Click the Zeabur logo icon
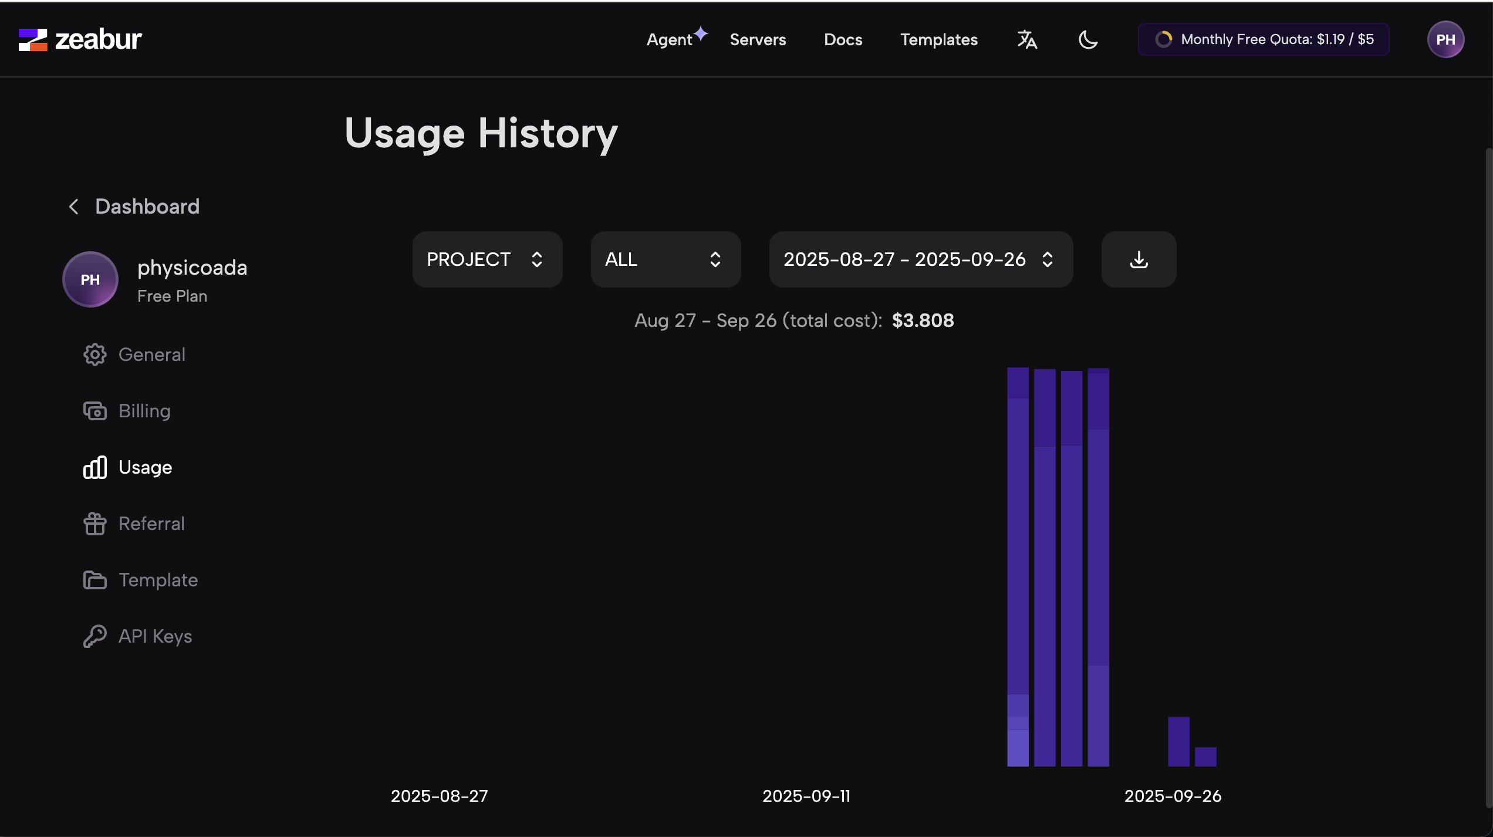This screenshot has height=837, width=1493. pos(33,39)
